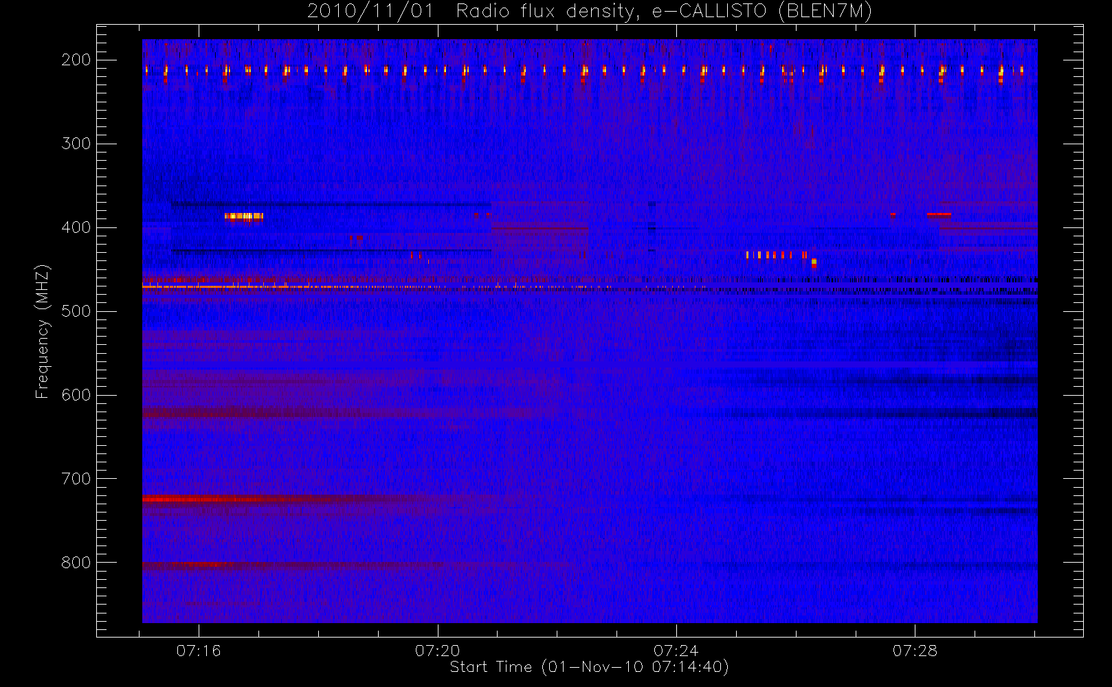1112x687 pixels.
Task: Select the 400 frequency tick label
Action: tap(76, 227)
